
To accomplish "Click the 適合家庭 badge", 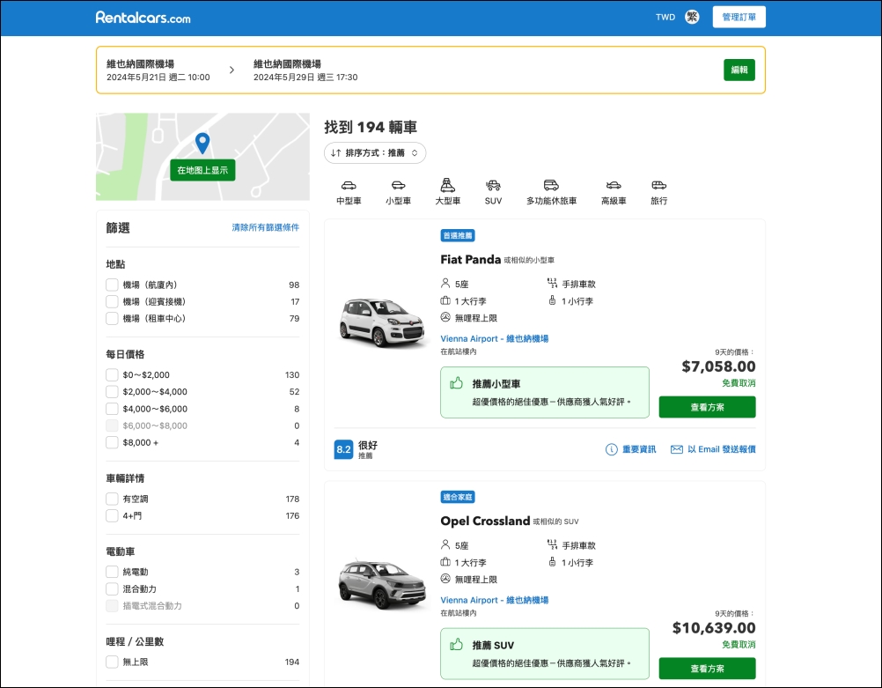I will 458,497.
